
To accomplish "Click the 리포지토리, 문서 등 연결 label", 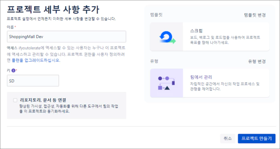I will [43, 100].
